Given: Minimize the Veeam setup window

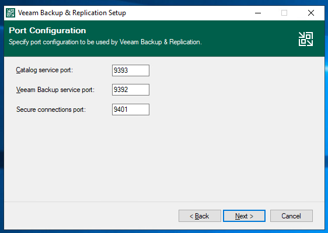Looking at the screenshot, I should (258, 13).
